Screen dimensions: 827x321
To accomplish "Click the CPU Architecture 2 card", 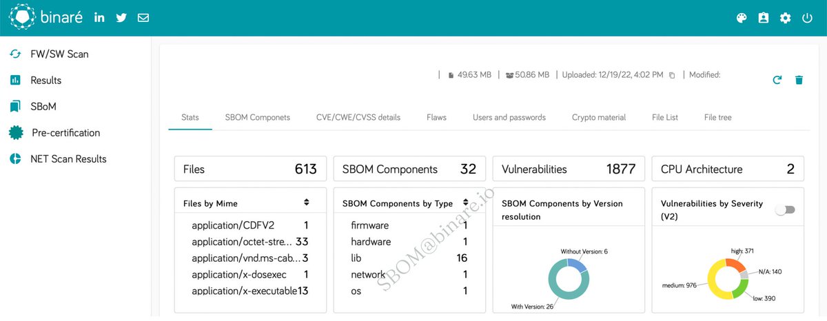I will [x=728, y=169].
